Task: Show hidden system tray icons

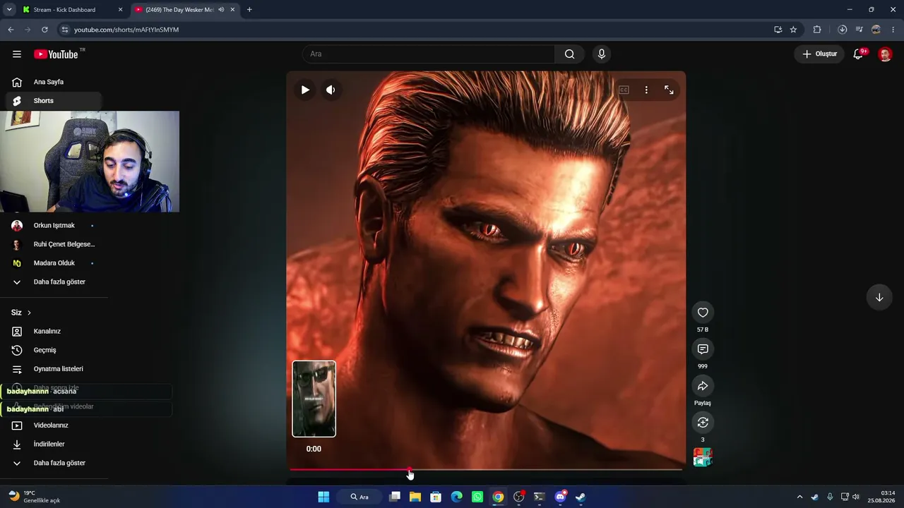Action: [x=799, y=497]
